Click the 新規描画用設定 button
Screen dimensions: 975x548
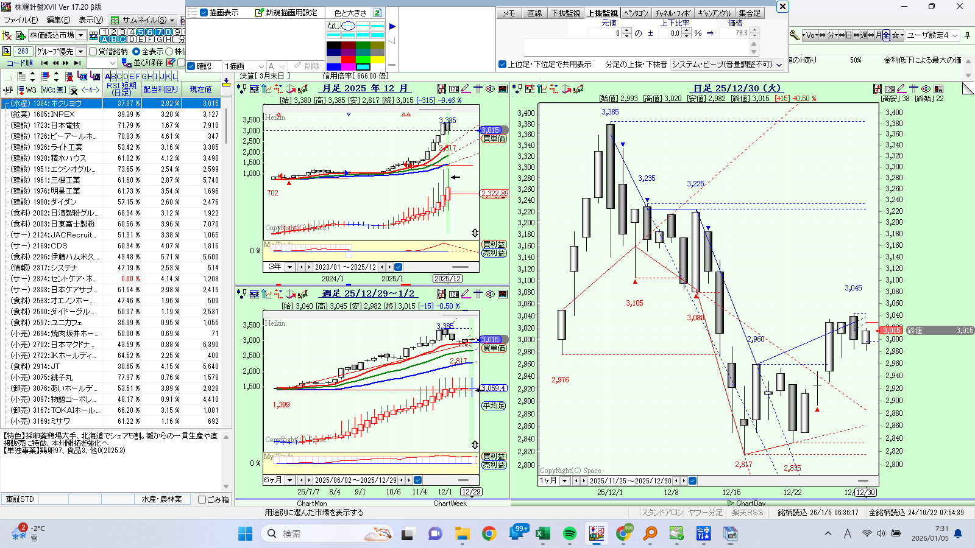[x=286, y=13]
